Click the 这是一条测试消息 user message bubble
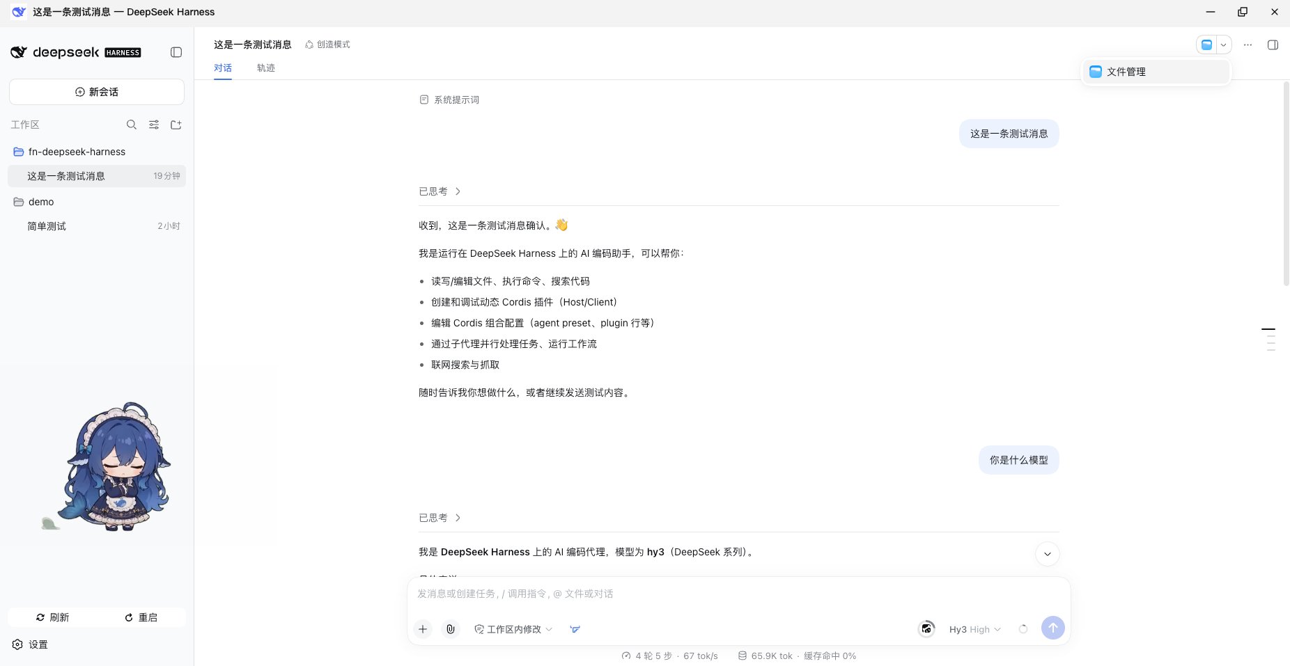Screen dimensions: 1290x666 (1009, 134)
